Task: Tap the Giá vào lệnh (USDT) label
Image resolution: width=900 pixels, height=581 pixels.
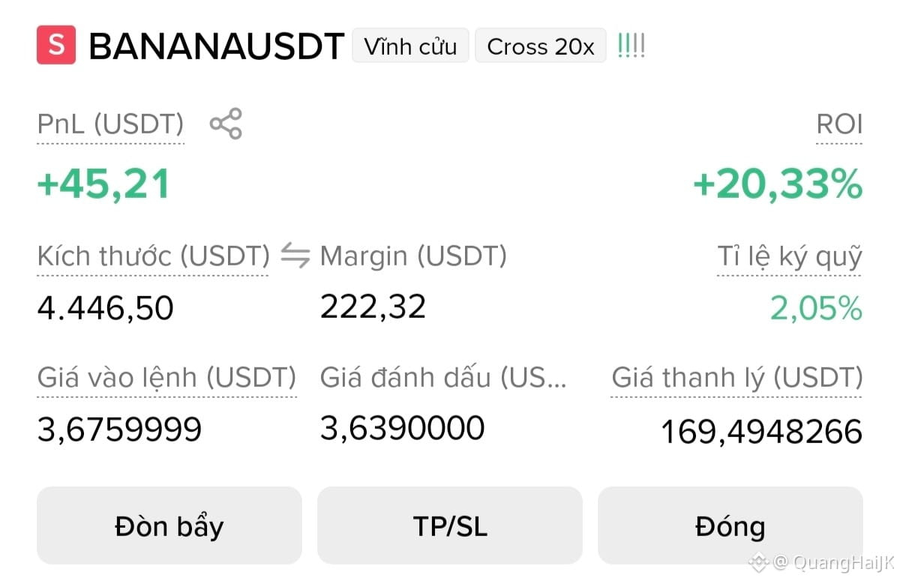Action: [x=166, y=378]
